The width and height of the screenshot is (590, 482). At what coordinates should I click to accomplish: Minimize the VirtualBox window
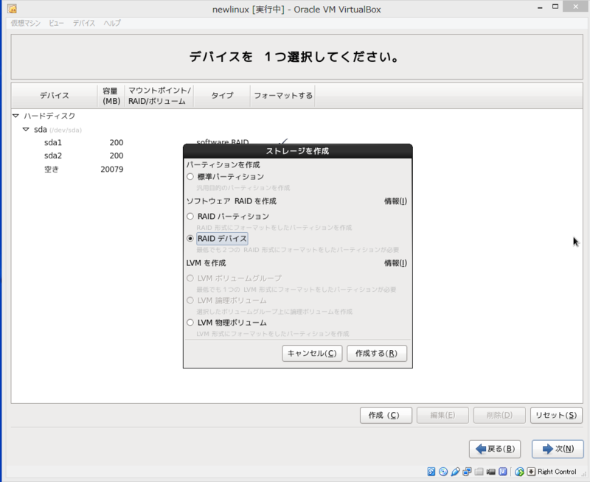(540, 7)
